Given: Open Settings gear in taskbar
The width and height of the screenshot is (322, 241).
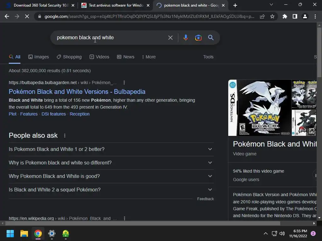Looking at the screenshot, I should tap(52, 233).
